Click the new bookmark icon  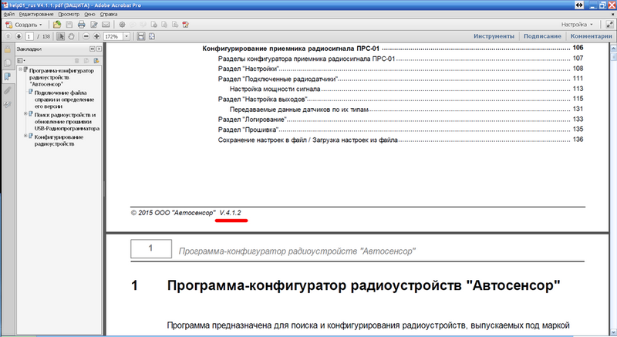pyautogui.click(x=86, y=61)
